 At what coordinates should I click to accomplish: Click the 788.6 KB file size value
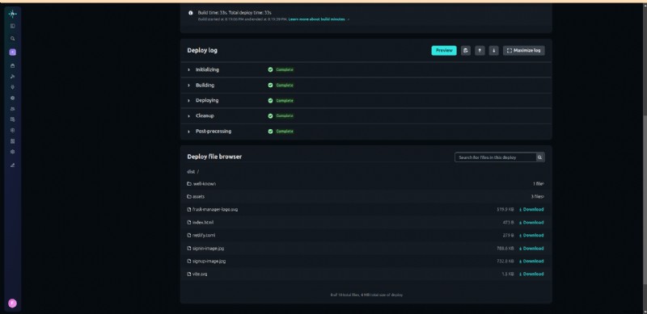(505, 249)
